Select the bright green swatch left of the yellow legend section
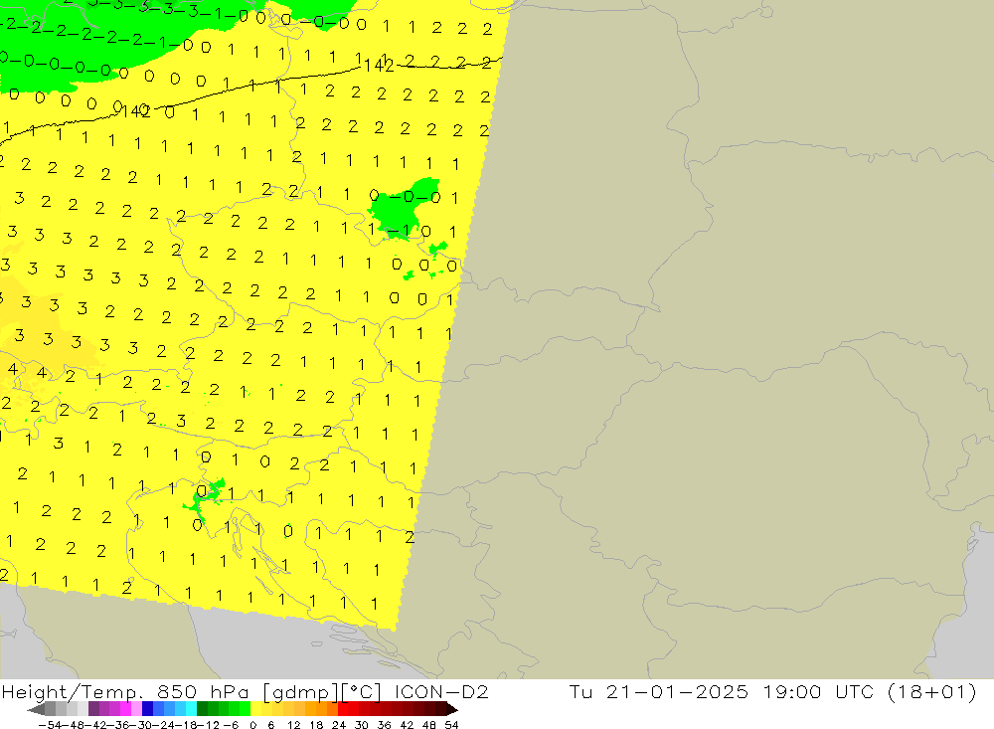This screenshot has width=994, height=729. pos(245,709)
